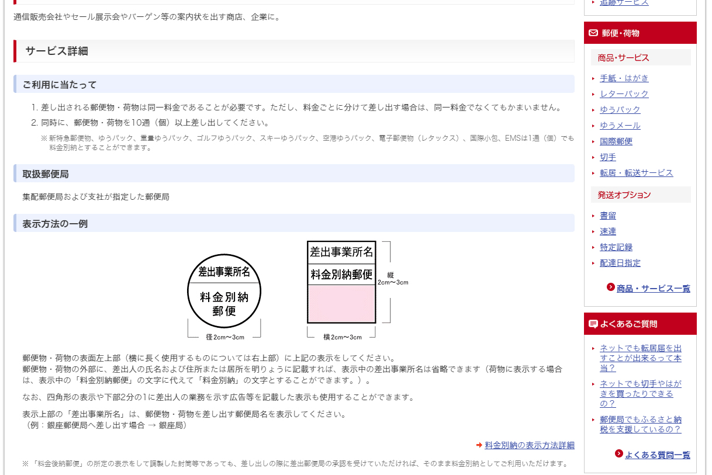Viewport: 712px width, 475px height.
Task: Click the square 料金別納郵便 stamp example image
Action: coord(341,282)
